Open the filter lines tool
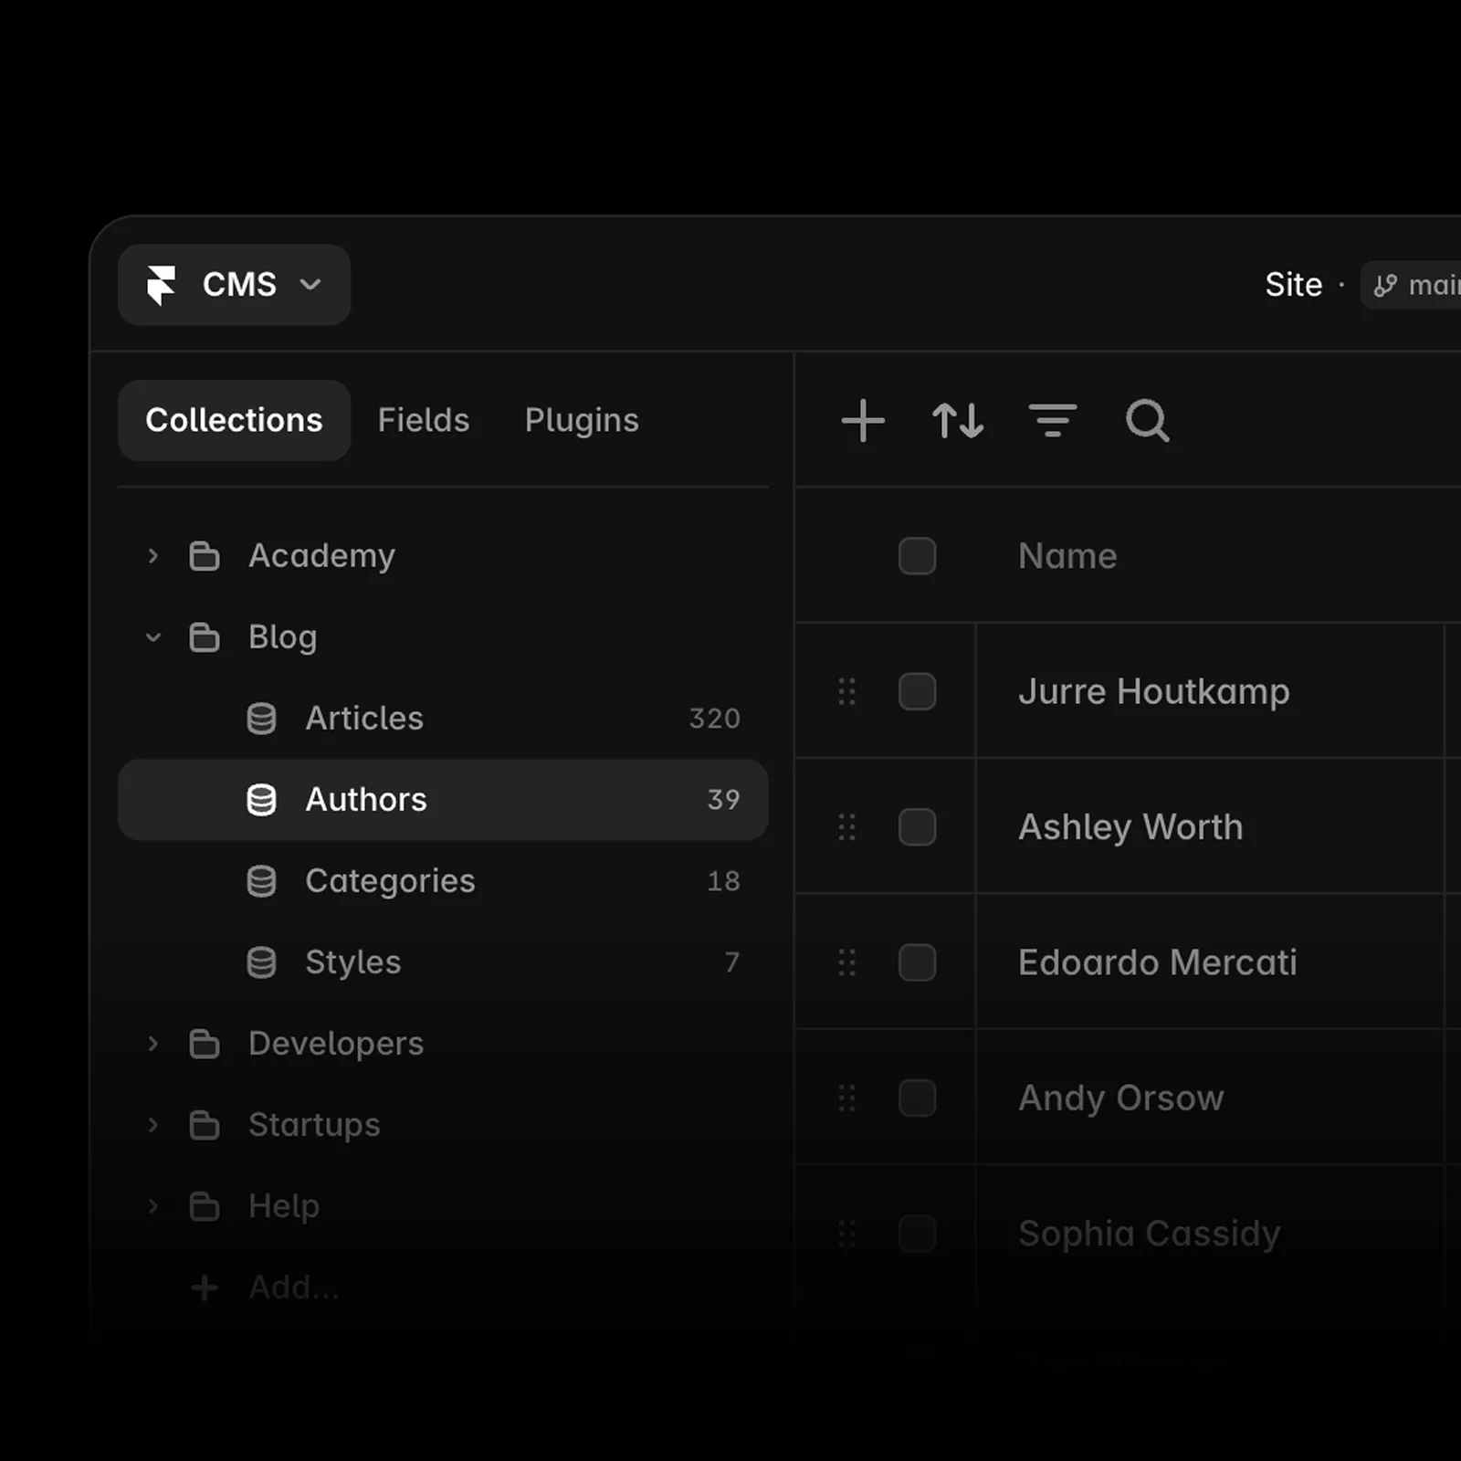Image resolution: width=1461 pixels, height=1461 pixels. [x=1053, y=420]
